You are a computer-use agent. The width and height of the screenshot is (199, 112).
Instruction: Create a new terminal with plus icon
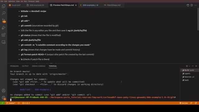187,66
